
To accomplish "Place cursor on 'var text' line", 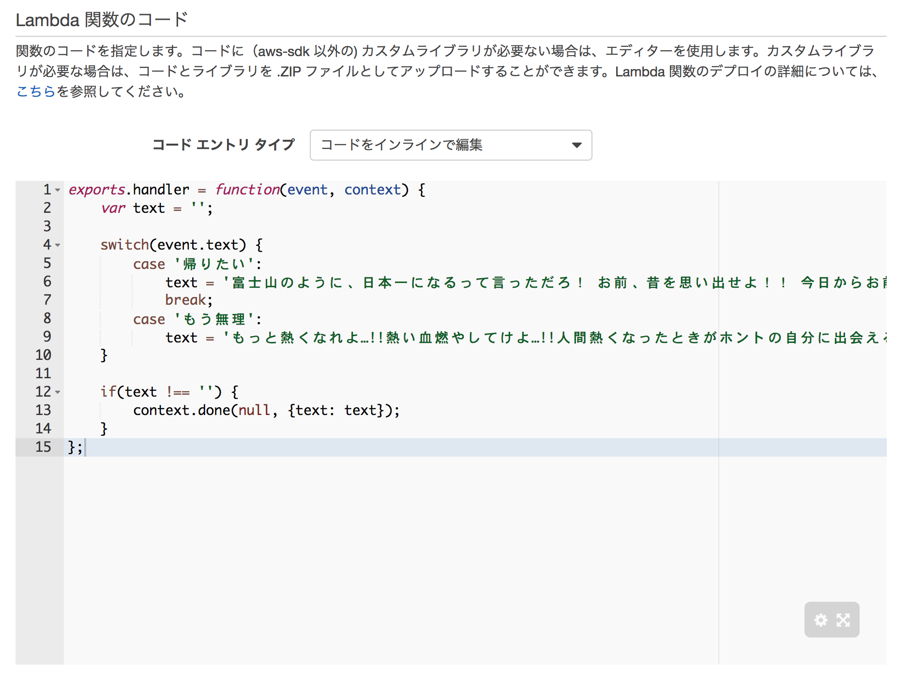I will pos(157,208).
